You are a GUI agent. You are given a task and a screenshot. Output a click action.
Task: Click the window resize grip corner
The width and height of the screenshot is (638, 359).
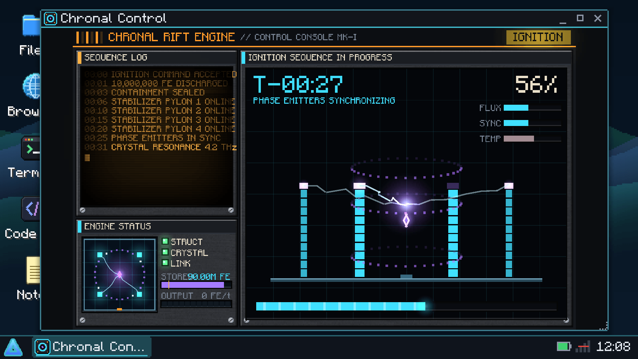tap(604, 326)
